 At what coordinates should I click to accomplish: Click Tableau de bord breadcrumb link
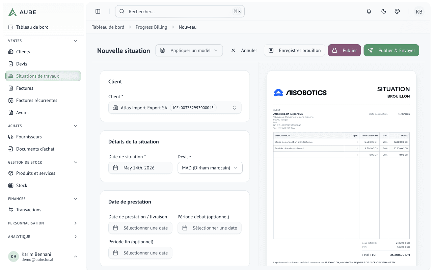click(x=108, y=27)
